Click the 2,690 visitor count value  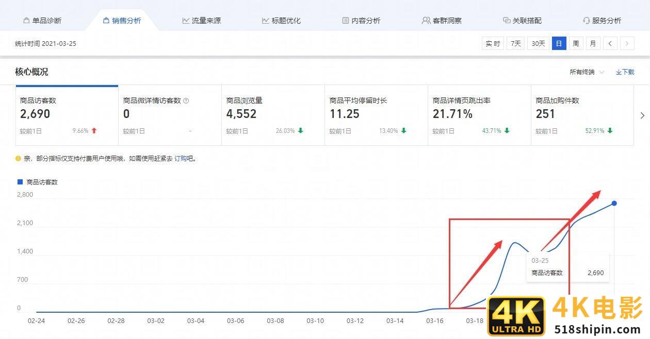click(35, 114)
